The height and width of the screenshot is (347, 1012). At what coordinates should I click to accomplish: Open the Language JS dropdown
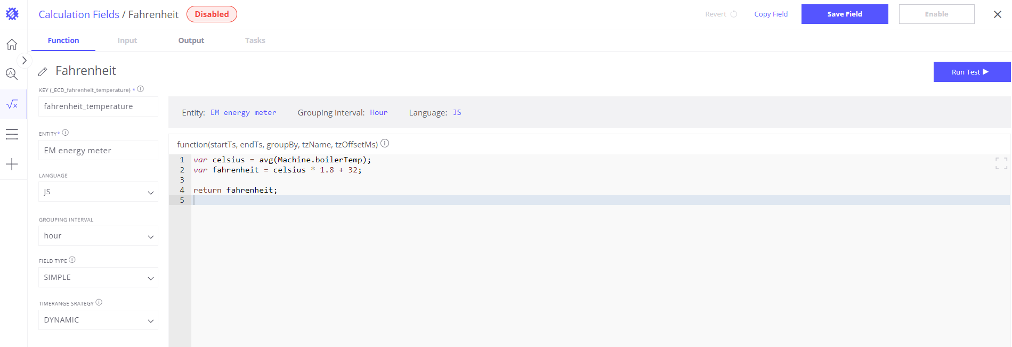click(x=98, y=192)
